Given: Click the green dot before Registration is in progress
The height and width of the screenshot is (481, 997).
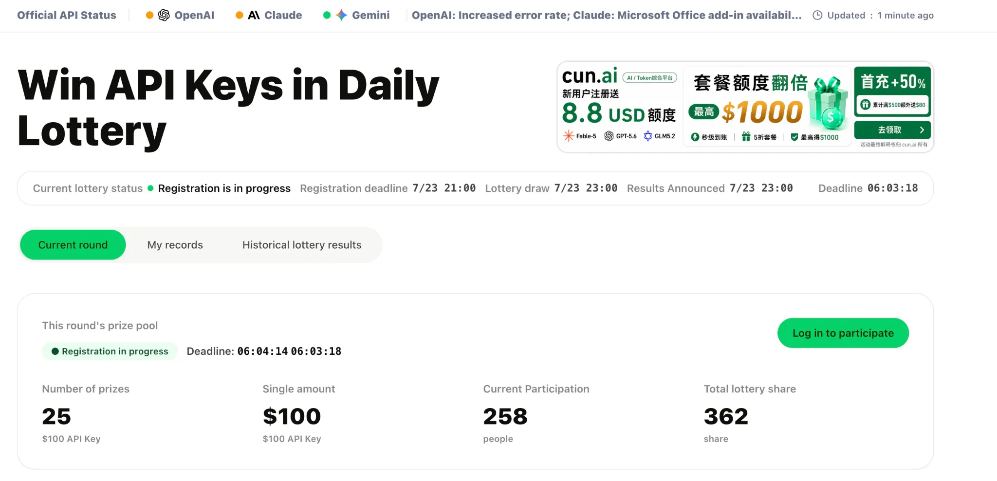Looking at the screenshot, I should point(150,188).
